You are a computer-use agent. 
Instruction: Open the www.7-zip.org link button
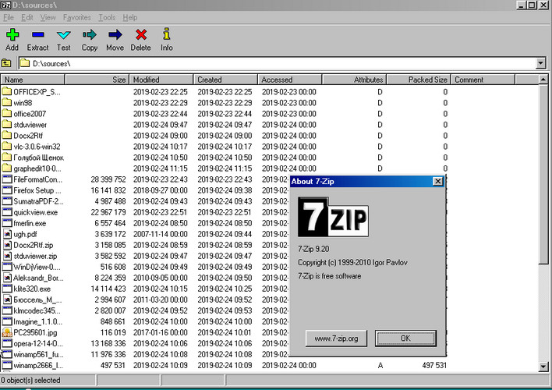(336, 339)
